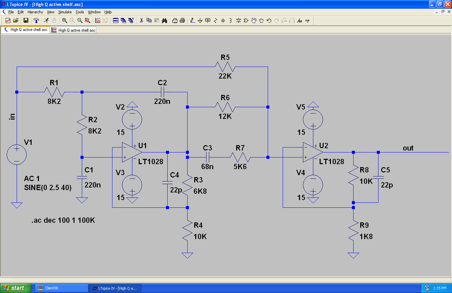Viewport: 452px width, 293px height.
Task: Halt the simulation with the hand icon
Action: (54, 21)
